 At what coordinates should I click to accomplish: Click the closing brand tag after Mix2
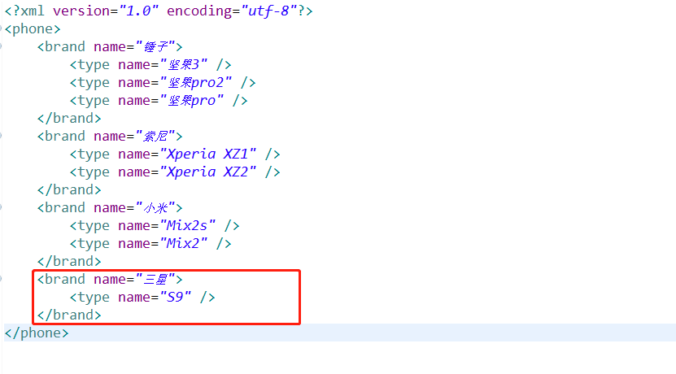coord(69,261)
